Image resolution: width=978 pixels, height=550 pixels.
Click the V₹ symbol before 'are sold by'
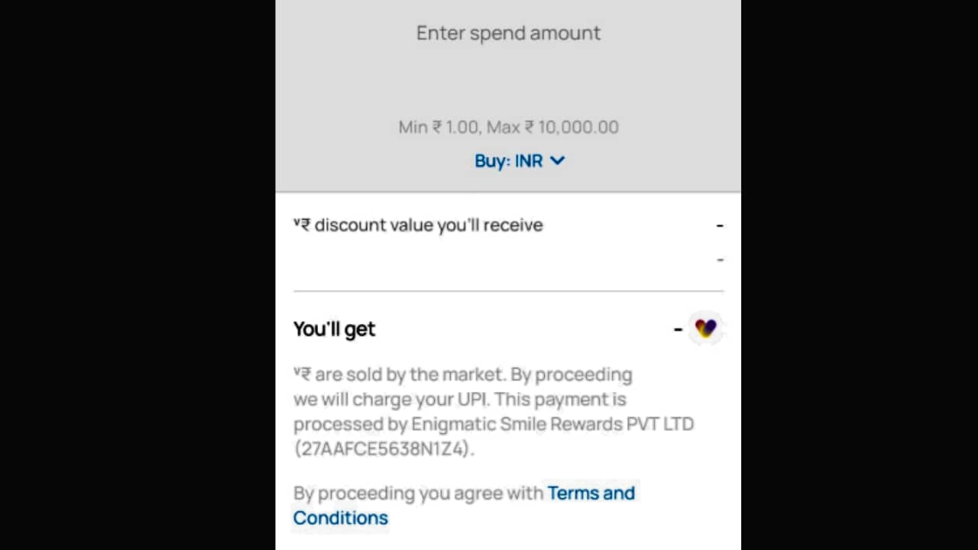302,374
